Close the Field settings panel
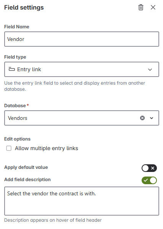This screenshot has width=163, height=229. pos(153,7)
